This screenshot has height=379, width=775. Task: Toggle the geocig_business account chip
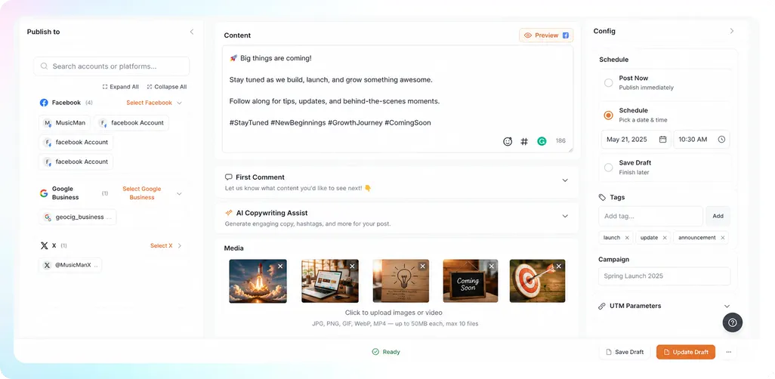point(78,217)
